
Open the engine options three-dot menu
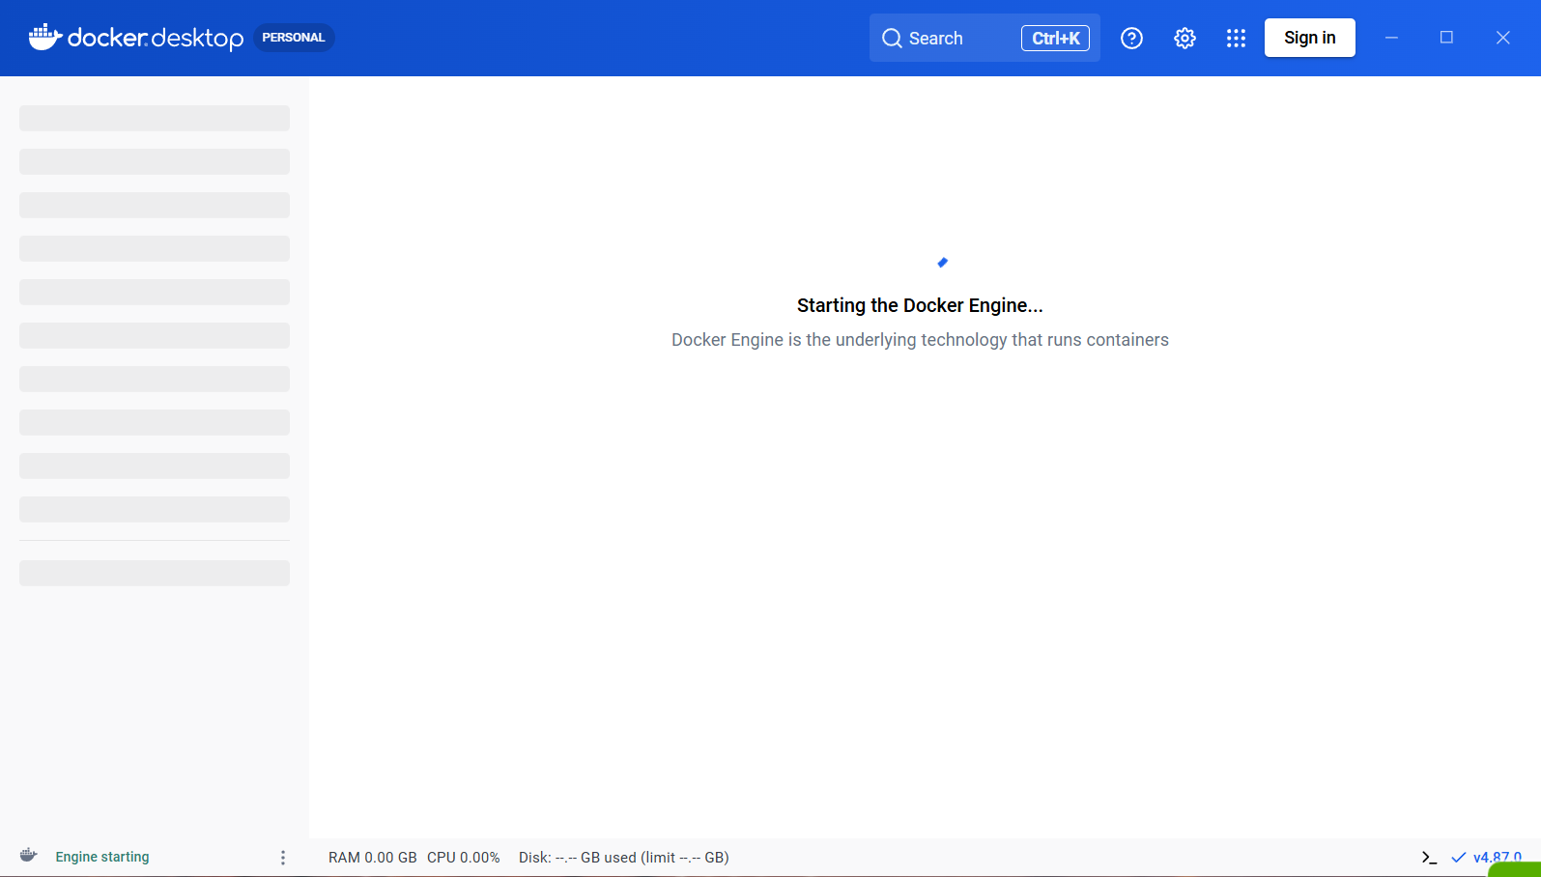283,858
